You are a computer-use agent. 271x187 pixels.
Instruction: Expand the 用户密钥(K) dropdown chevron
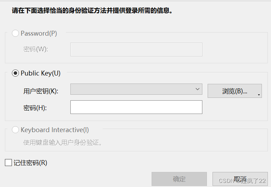(x=197, y=89)
